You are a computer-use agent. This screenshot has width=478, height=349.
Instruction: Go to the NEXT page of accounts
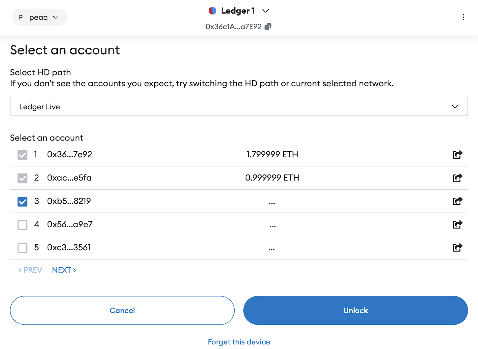pos(64,270)
